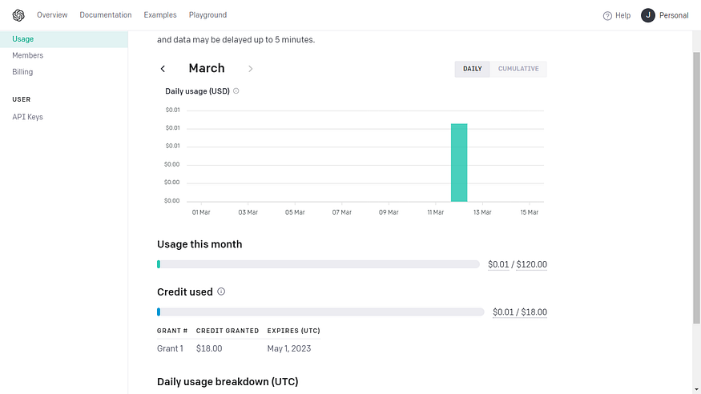Open the Documentation nav item
This screenshot has height=394, width=701.
[x=106, y=14]
